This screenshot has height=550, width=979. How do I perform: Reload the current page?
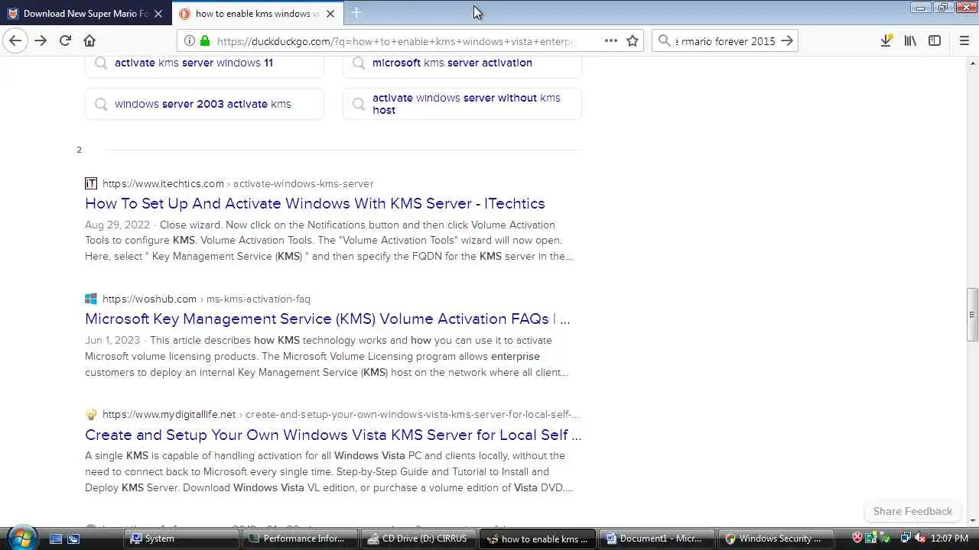coord(65,41)
